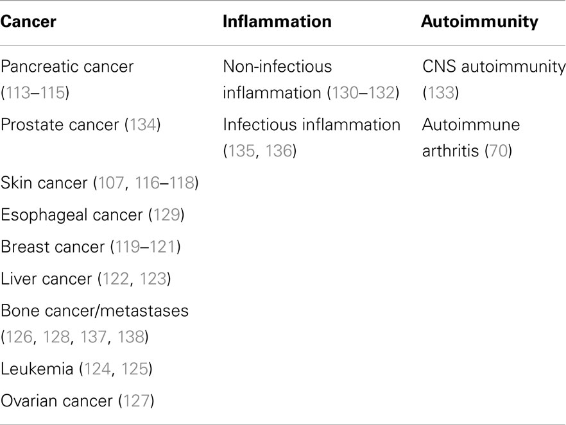Open citation range 116–118 for skin cancer
The height and width of the screenshot is (425, 566).
[x=164, y=183]
